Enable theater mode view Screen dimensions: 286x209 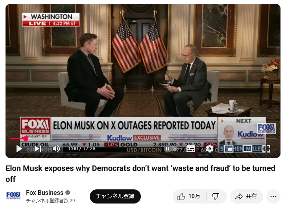point(247,149)
